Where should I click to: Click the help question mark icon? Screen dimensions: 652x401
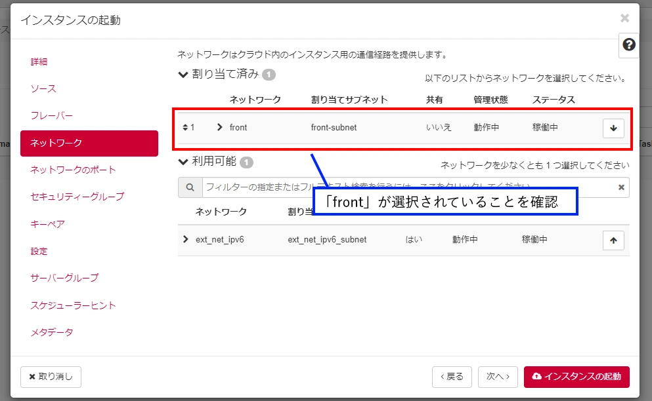click(628, 45)
